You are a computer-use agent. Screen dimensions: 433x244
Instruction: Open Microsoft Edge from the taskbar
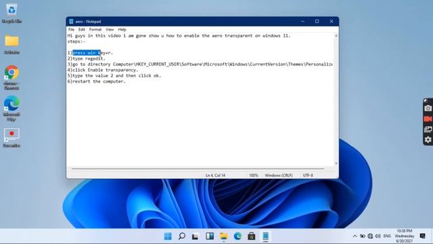tap(237, 236)
